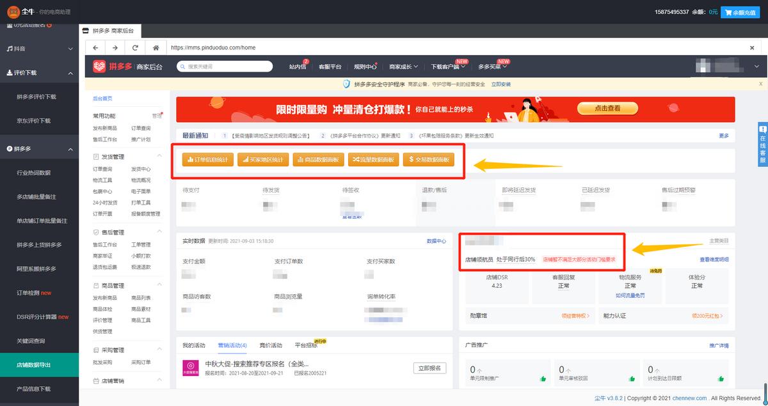Check 站内信 notifications
Viewport: 768px width, 406px height.
point(297,66)
